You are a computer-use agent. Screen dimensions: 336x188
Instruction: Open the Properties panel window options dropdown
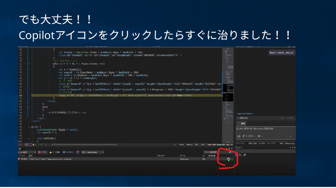[x=290, y=148]
